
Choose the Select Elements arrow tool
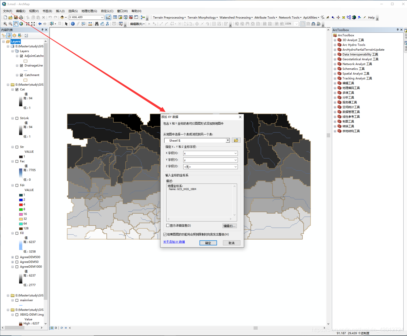(x=66, y=24)
